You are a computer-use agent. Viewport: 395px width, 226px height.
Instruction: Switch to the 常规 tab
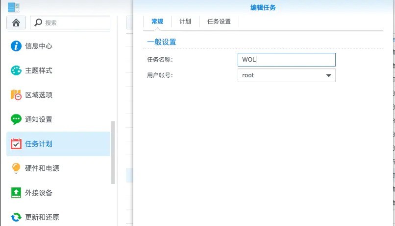click(x=157, y=22)
